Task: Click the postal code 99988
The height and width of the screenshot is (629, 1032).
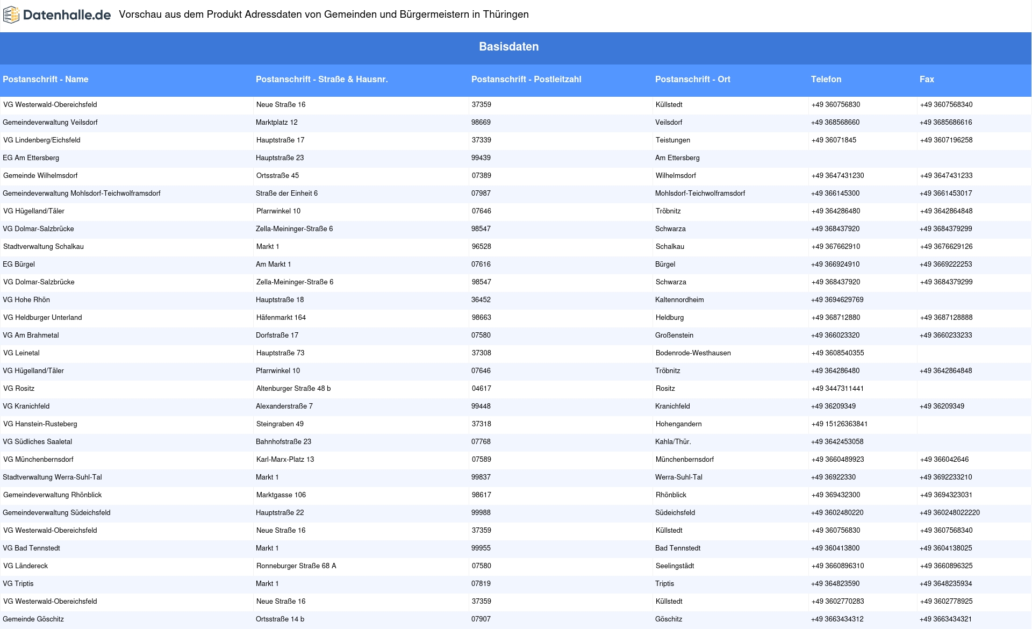Action: point(481,513)
